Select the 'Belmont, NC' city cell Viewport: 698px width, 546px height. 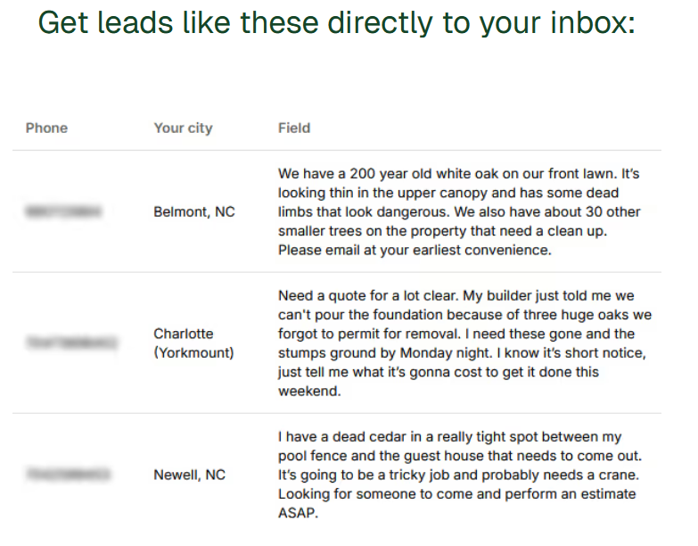tap(194, 212)
